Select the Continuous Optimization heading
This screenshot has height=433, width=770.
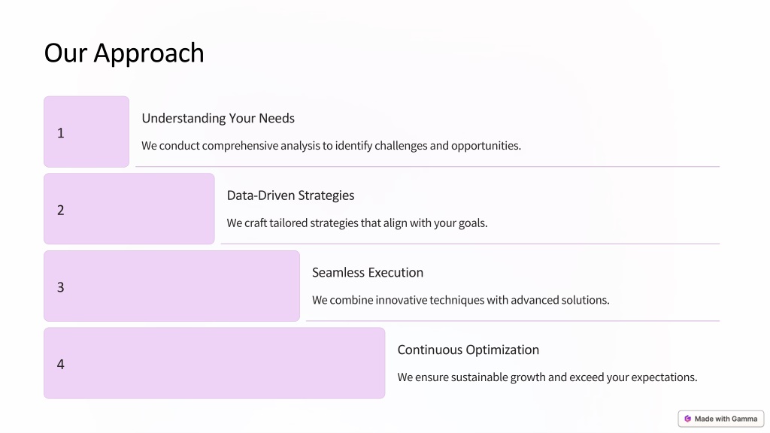tap(468, 350)
